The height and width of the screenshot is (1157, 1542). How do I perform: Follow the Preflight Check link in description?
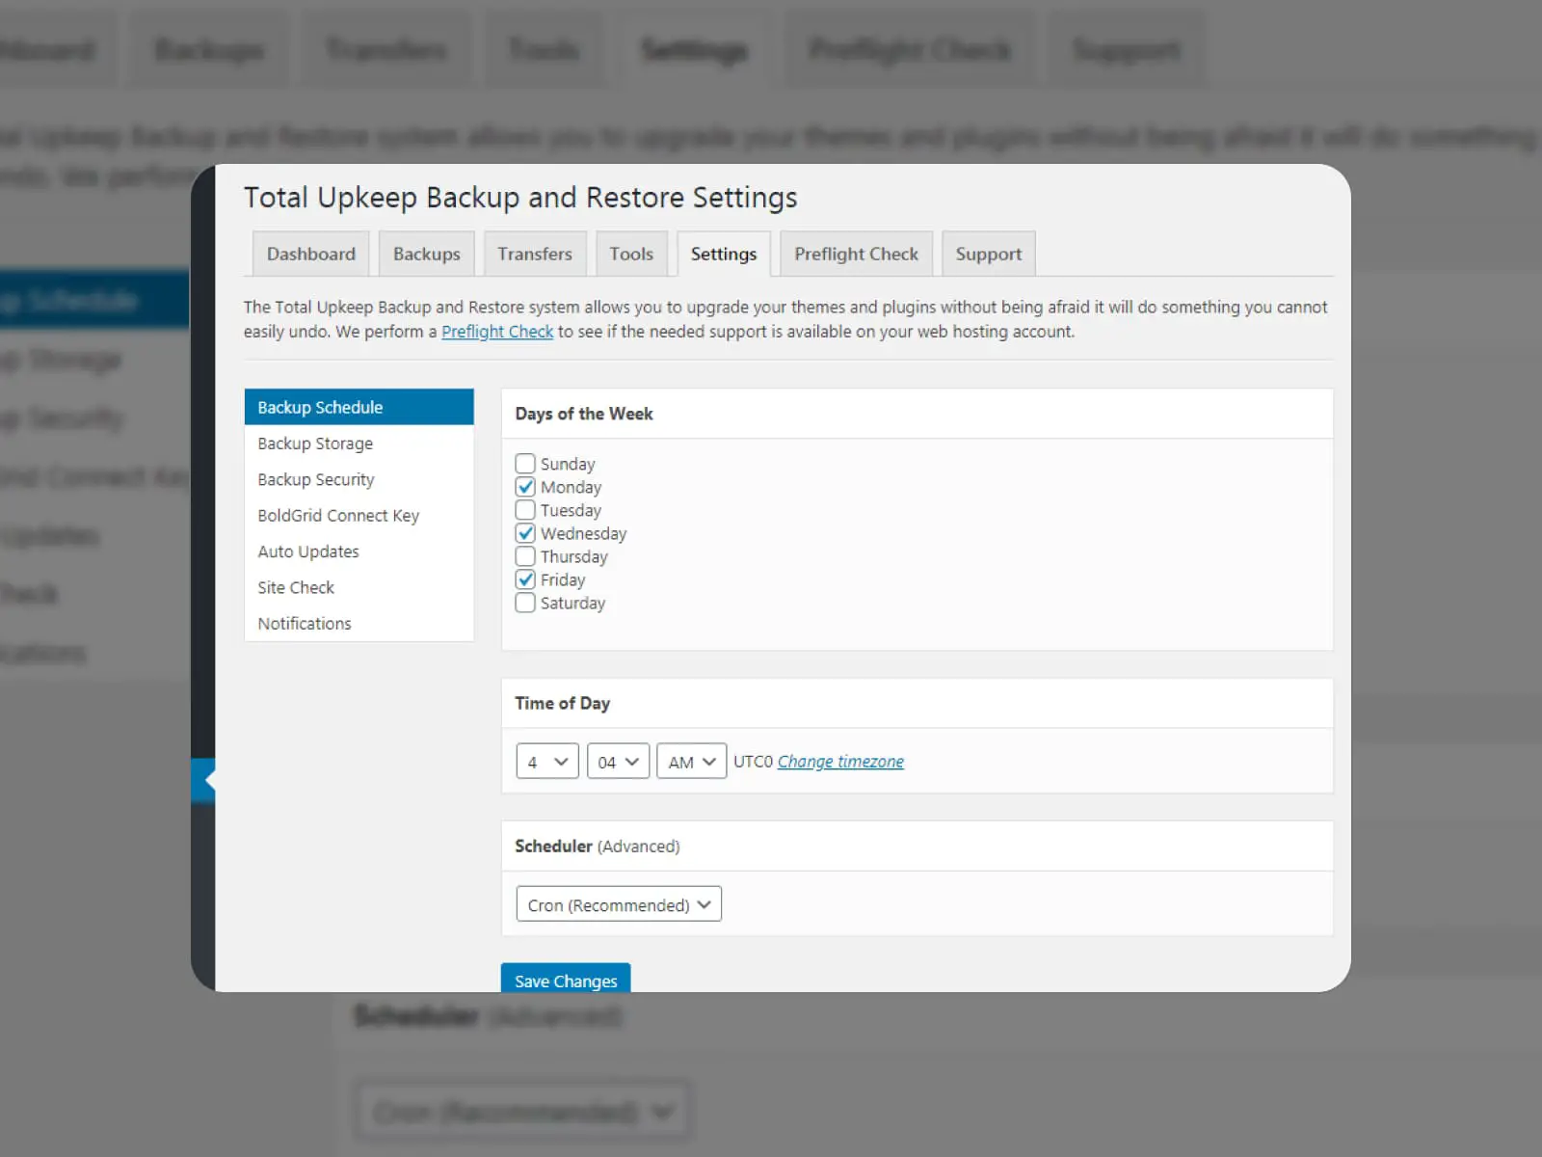click(x=497, y=332)
